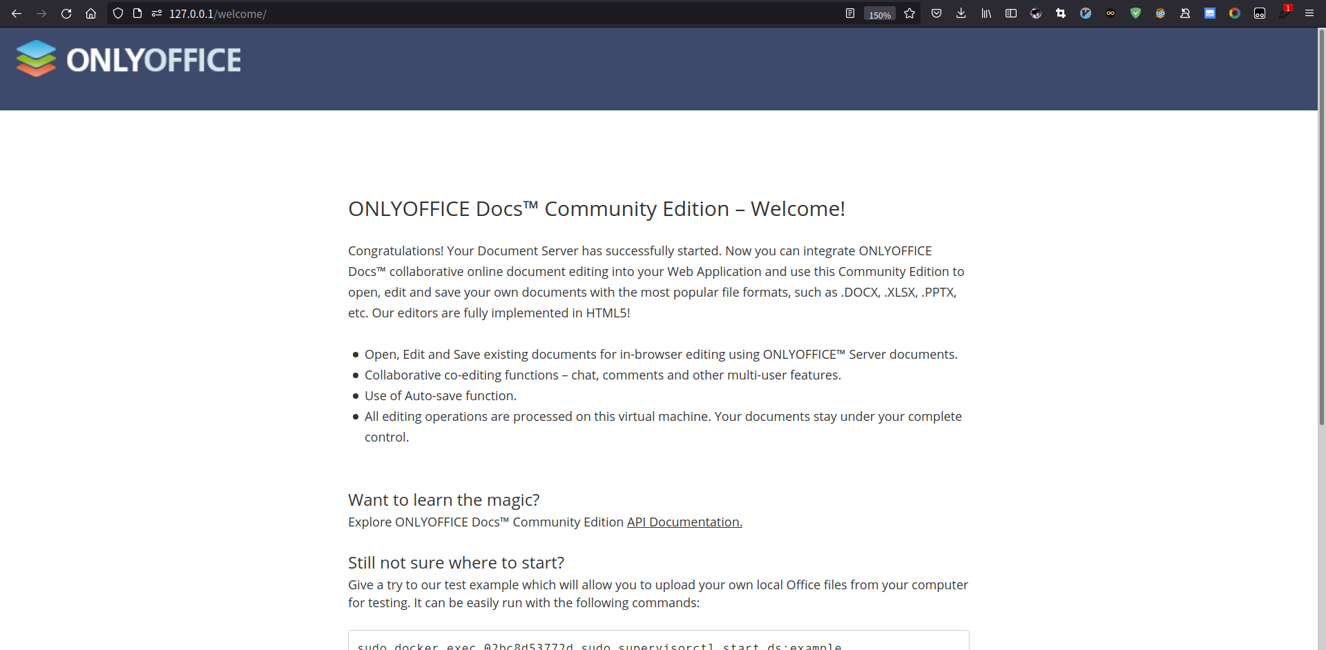This screenshot has height=650, width=1326.
Task: Open the yellow infinity extension
Action: (1111, 14)
